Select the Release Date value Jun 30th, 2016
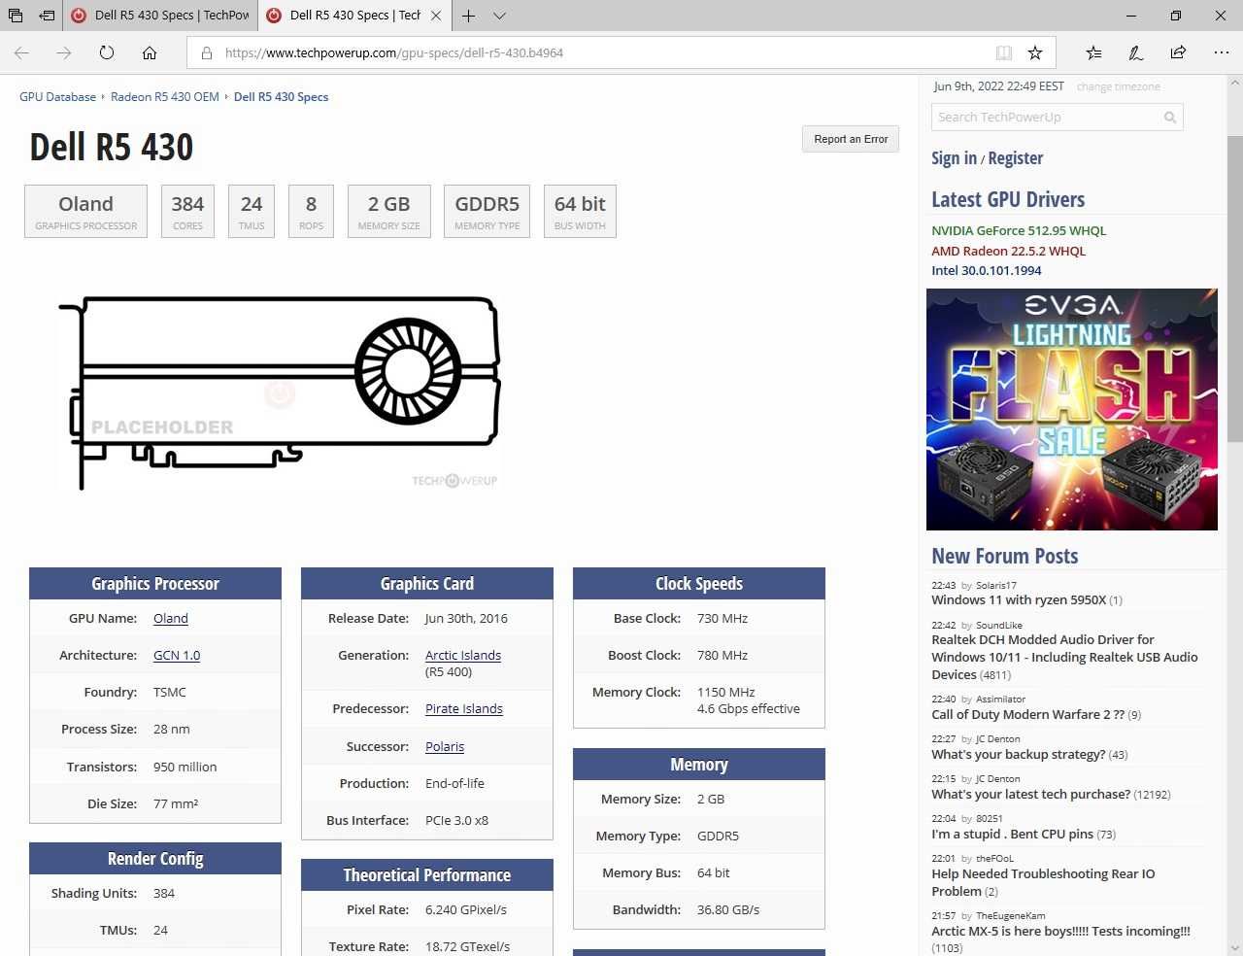Image resolution: width=1243 pixels, height=956 pixels. [x=466, y=619]
